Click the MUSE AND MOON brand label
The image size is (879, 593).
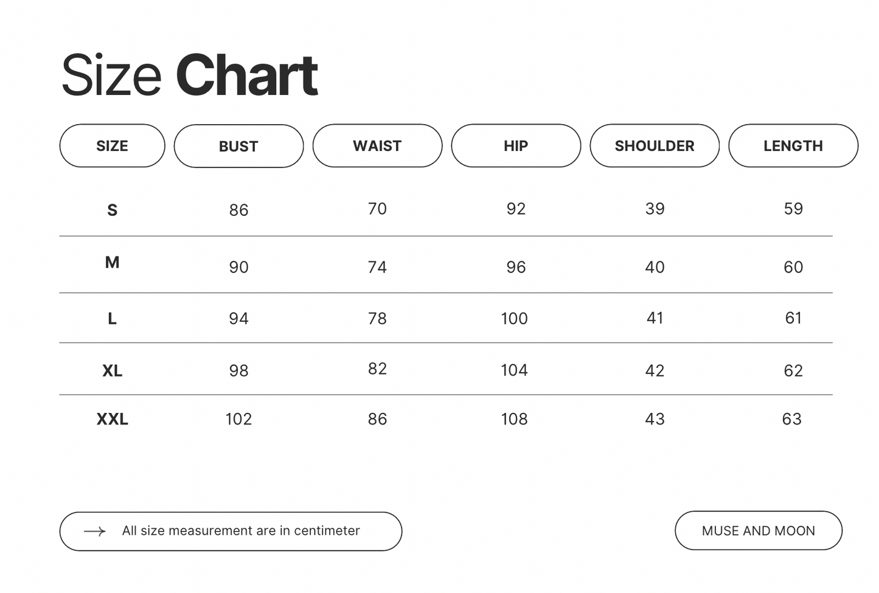coord(758,531)
